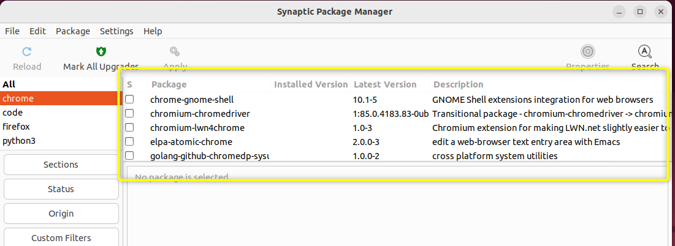Select the elpa-atomic-chrome package name
Image resolution: width=675 pixels, height=246 pixels.
point(191,142)
